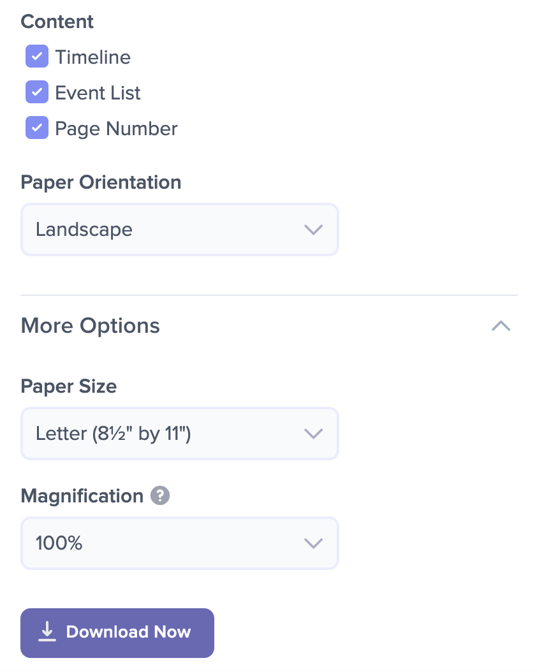Click the Magnification help question mark icon

coord(160,496)
